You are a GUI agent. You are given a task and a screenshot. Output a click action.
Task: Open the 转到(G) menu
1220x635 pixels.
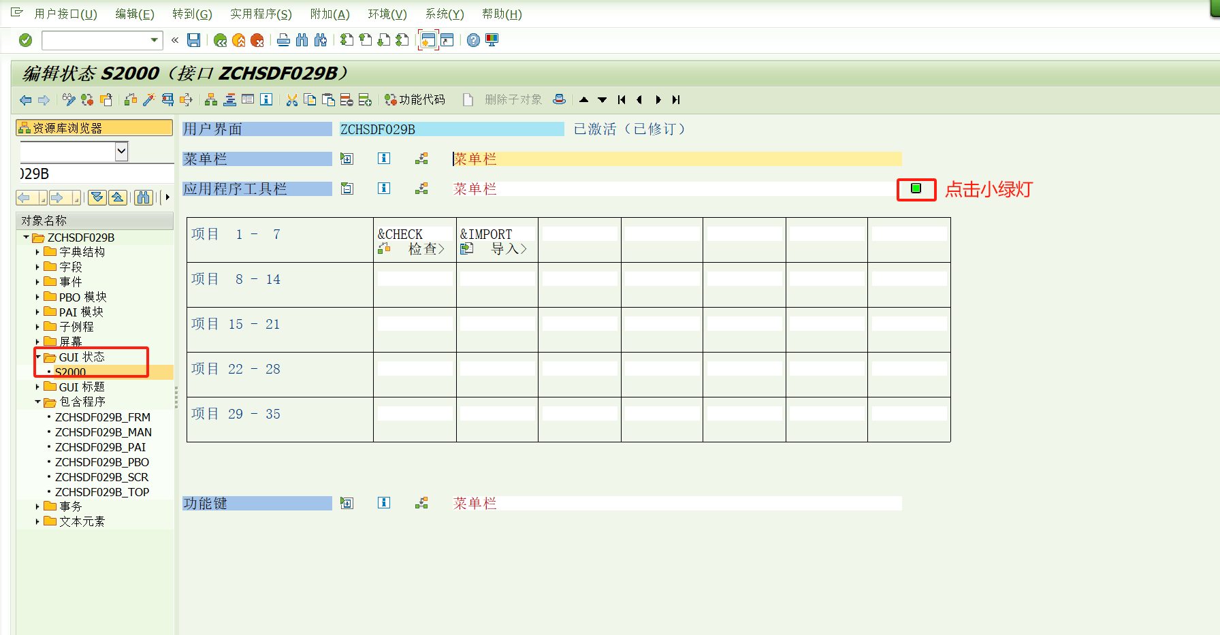tap(192, 14)
